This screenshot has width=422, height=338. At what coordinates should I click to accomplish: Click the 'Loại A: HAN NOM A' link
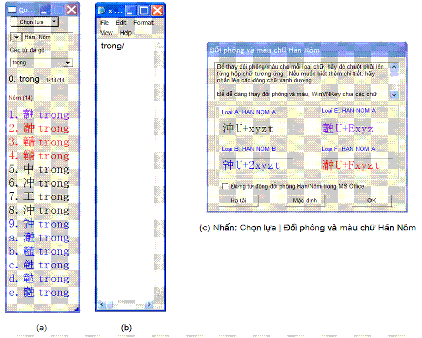click(248, 112)
